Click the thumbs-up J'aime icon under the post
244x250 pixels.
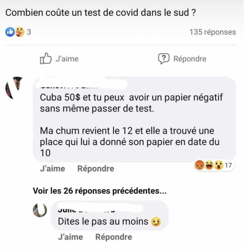point(46,58)
